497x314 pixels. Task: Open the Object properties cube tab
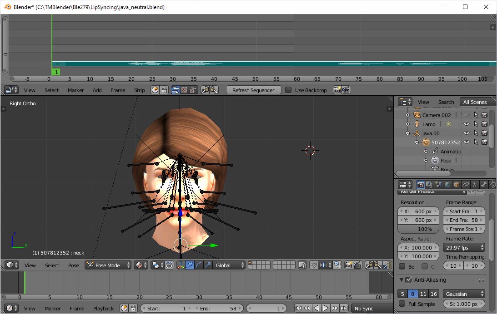pos(457,185)
